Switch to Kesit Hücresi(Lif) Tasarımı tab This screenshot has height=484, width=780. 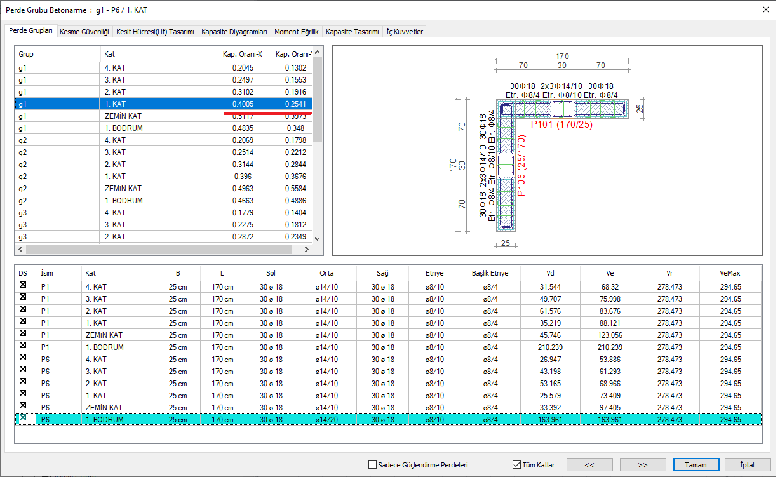(x=156, y=32)
